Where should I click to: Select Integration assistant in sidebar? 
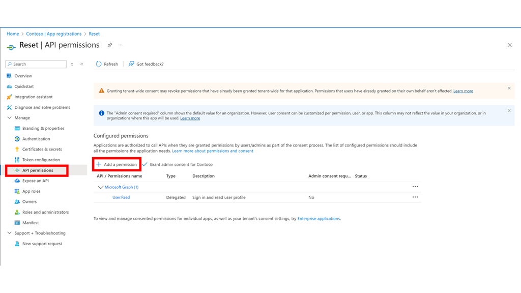tap(33, 97)
